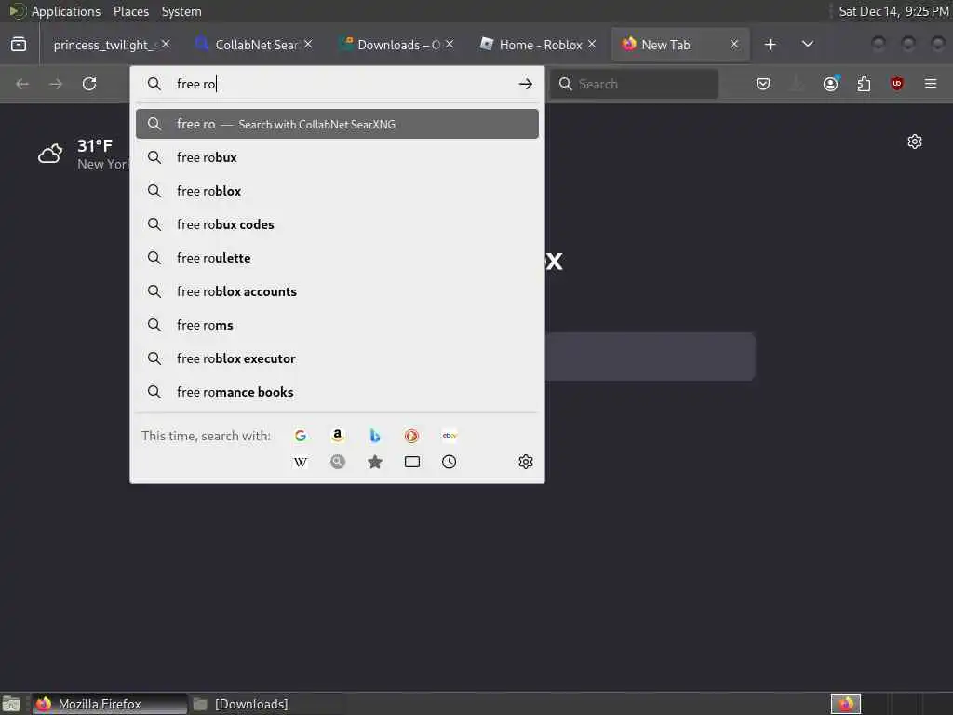Open the System menu

point(181,11)
